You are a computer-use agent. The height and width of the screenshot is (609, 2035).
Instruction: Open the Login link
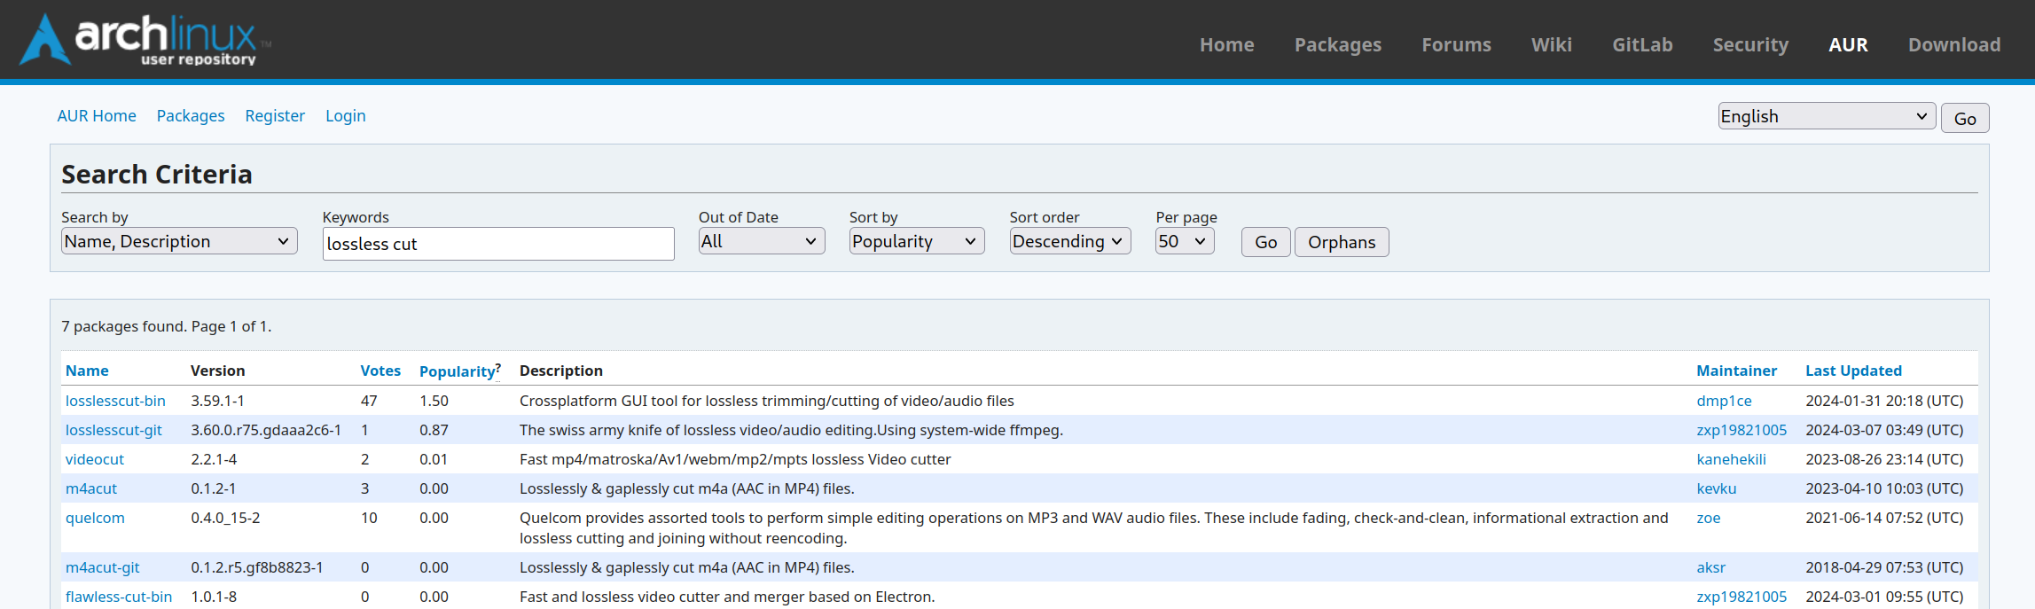click(x=345, y=116)
